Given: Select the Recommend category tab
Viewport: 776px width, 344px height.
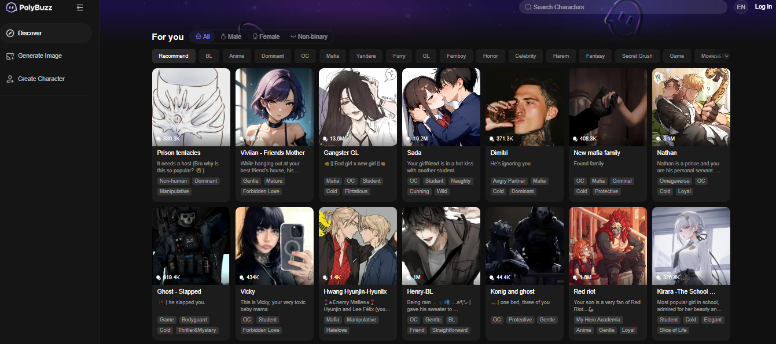Looking at the screenshot, I should pos(174,56).
